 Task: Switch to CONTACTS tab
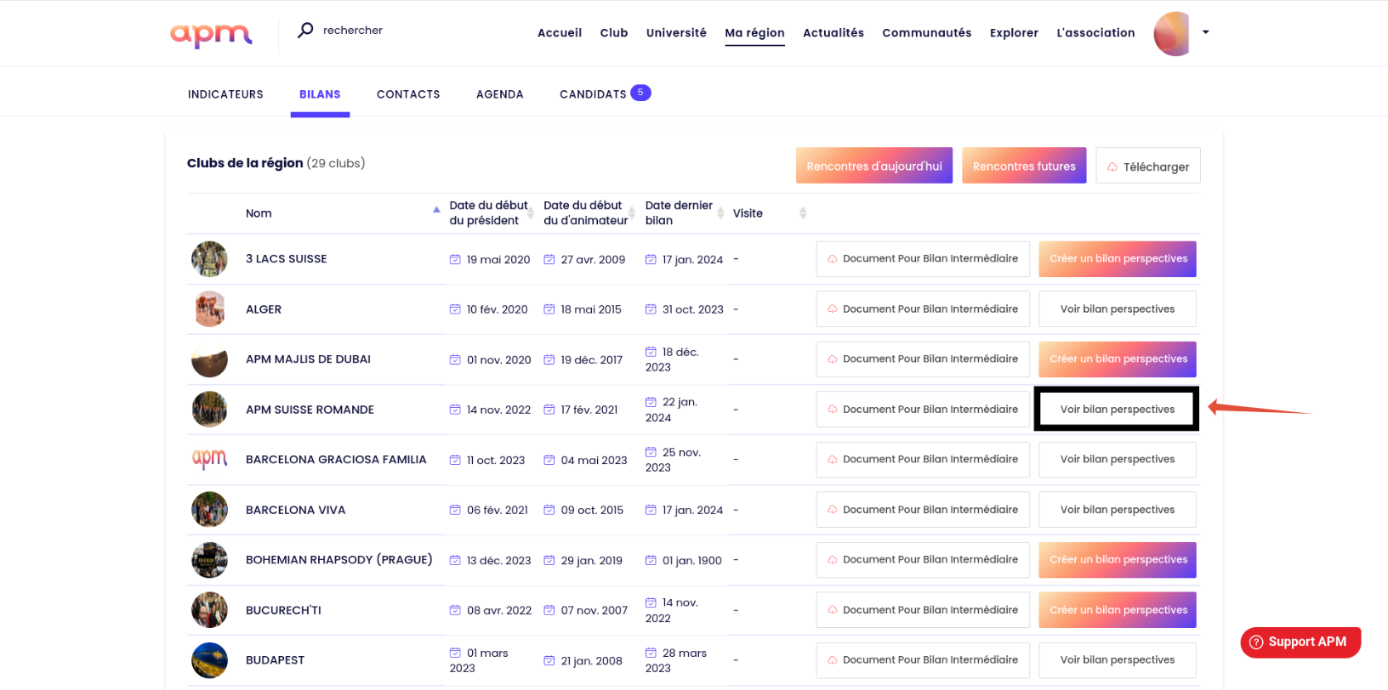point(408,94)
